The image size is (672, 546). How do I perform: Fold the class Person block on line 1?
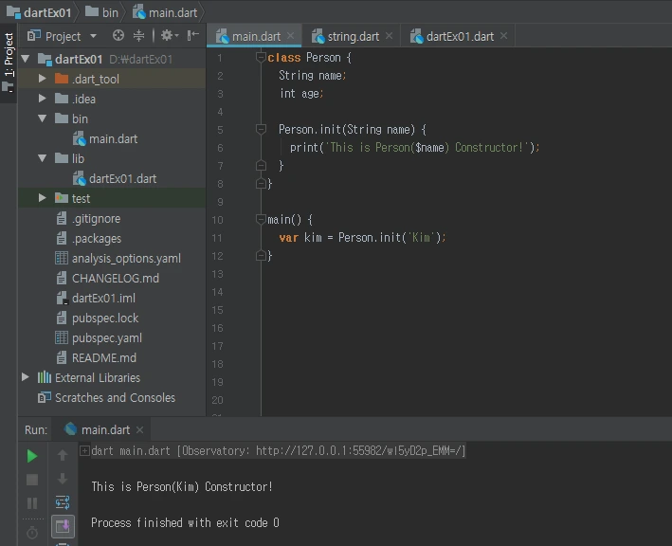[261, 57]
